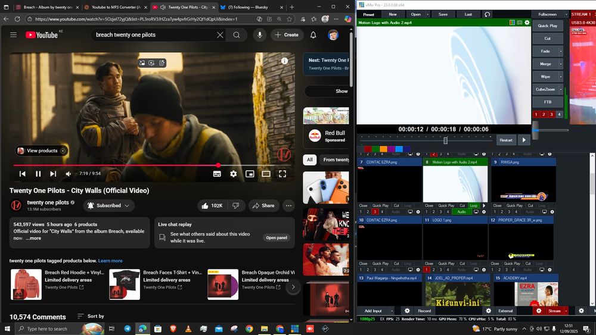Screen dimensions: 596x335
Task: Open the Fade transition dropdown arrow
Action: 560,51
